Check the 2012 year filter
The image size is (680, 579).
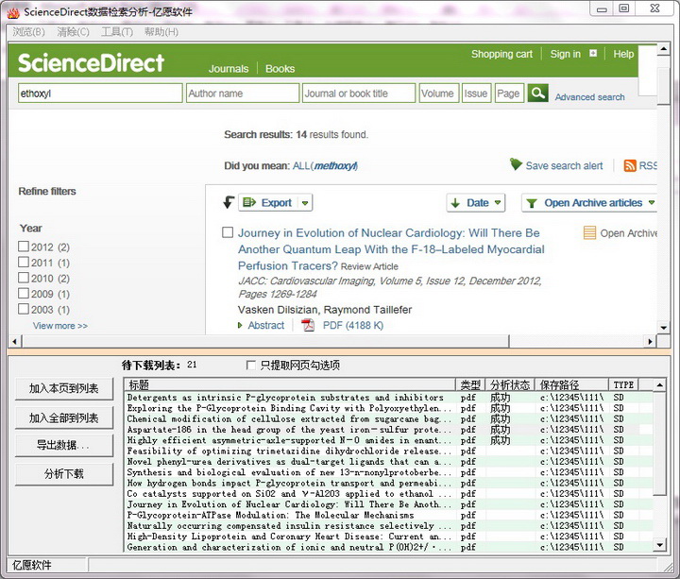point(24,247)
